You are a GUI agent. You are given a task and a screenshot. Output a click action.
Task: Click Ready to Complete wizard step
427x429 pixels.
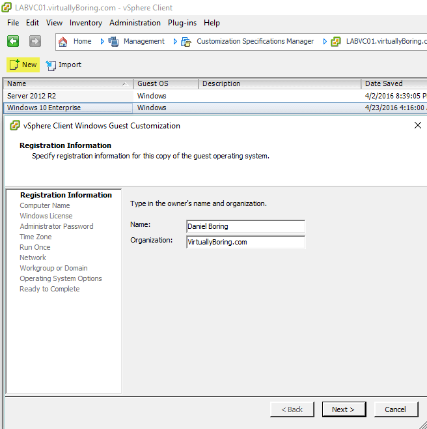point(49,289)
